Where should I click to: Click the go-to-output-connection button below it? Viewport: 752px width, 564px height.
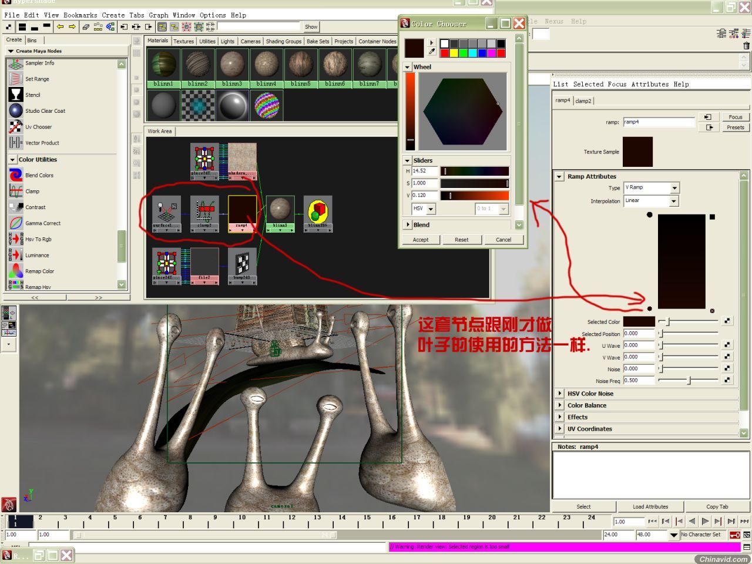click(x=708, y=127)
